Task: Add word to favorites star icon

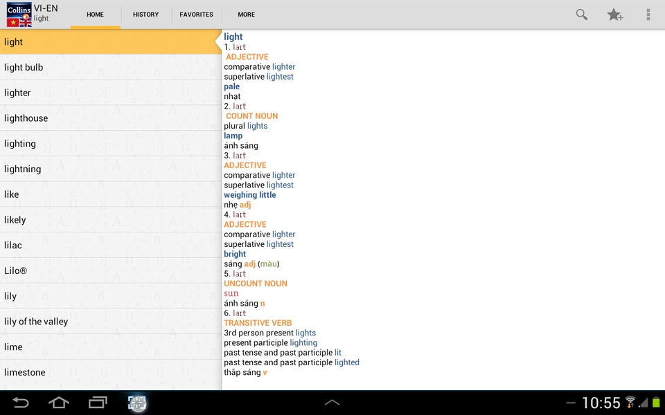Action: [614, 15]
